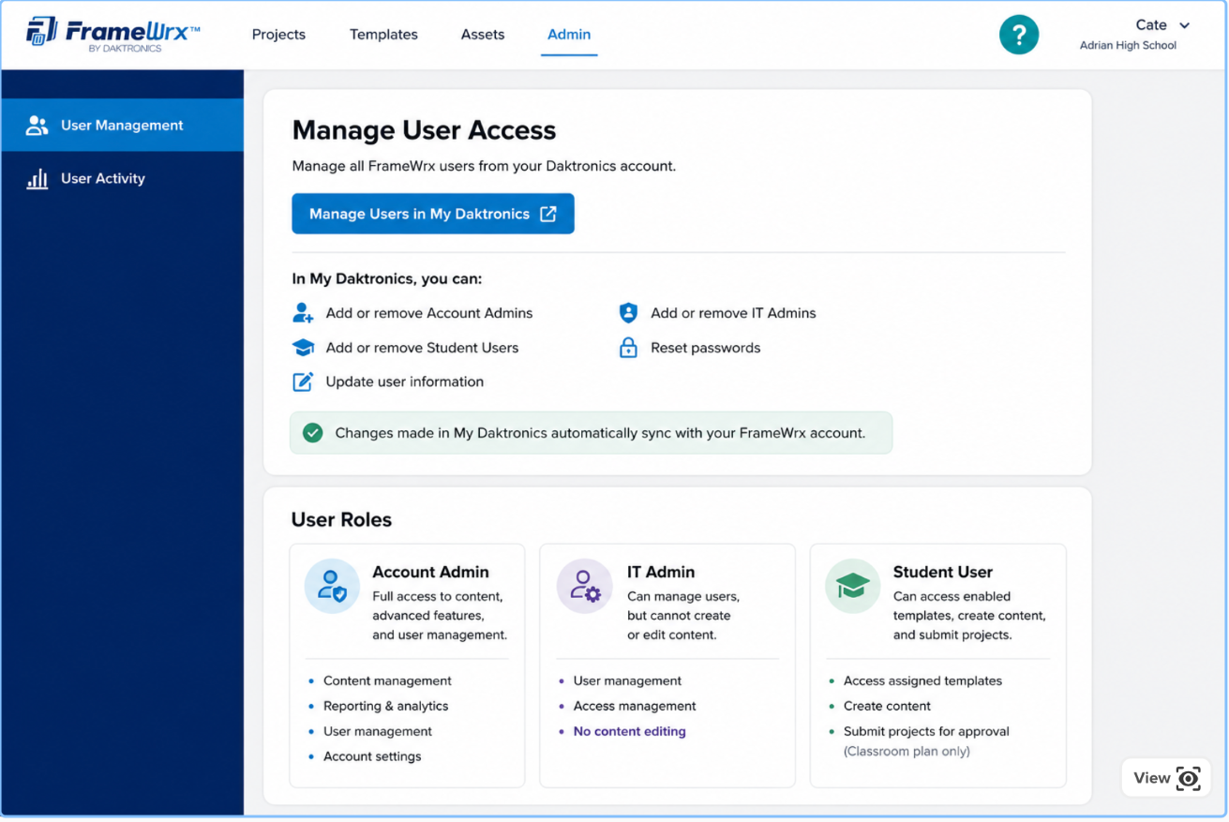Open the Templates tab
This screenshot has height=822, width=1229.
pyautogui.click(x=383, y=35)
